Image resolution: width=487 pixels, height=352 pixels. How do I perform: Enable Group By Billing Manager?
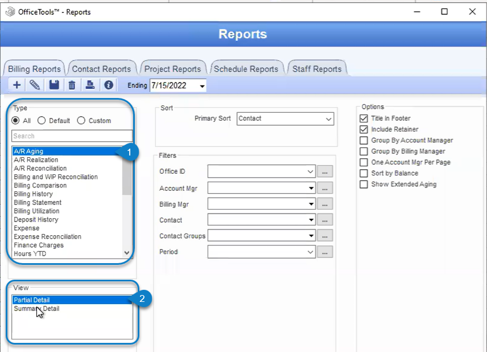(x=364, y=151)
